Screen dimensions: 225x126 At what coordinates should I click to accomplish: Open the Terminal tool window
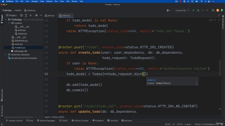tap(112, 120)
